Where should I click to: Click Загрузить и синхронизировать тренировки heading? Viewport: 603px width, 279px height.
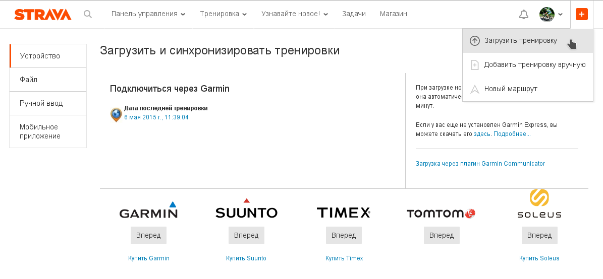220,51
